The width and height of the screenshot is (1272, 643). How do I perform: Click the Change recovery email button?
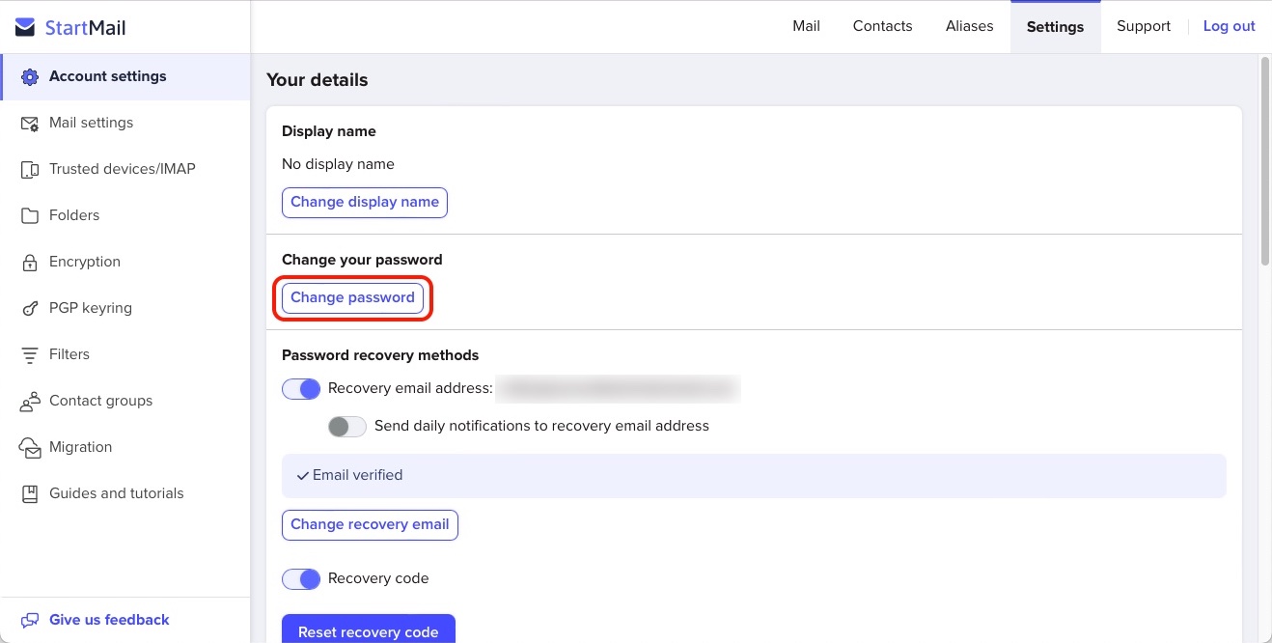click(x=370, y=525)
